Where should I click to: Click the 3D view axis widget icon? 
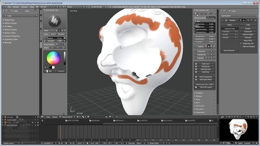tap(72, 109)
